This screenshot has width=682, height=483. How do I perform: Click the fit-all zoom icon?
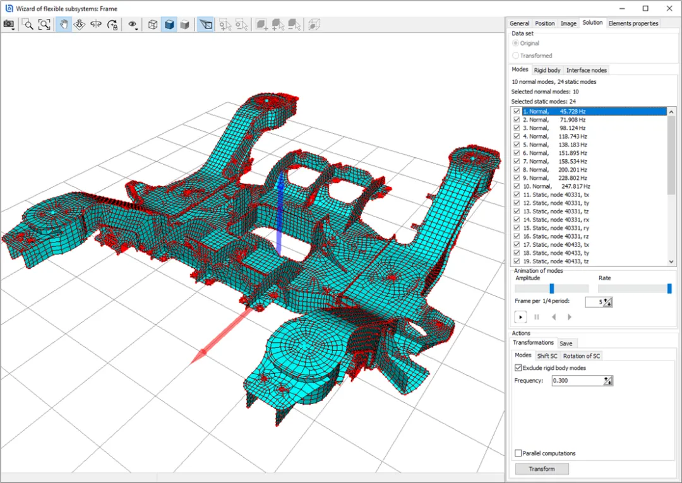pyautogui.click(x=44, y=25)
